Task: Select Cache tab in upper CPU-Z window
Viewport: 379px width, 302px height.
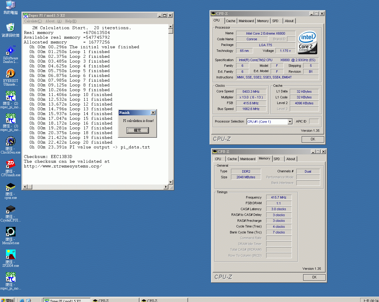Action: point(230,21)
